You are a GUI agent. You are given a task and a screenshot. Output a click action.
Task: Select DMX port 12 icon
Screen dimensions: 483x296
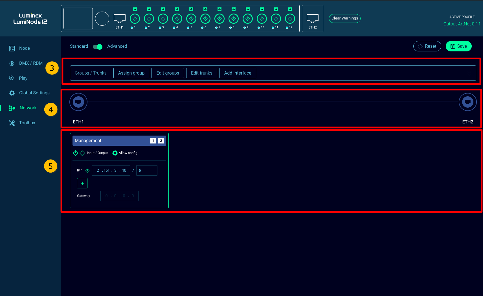click(x=290, y=19)
